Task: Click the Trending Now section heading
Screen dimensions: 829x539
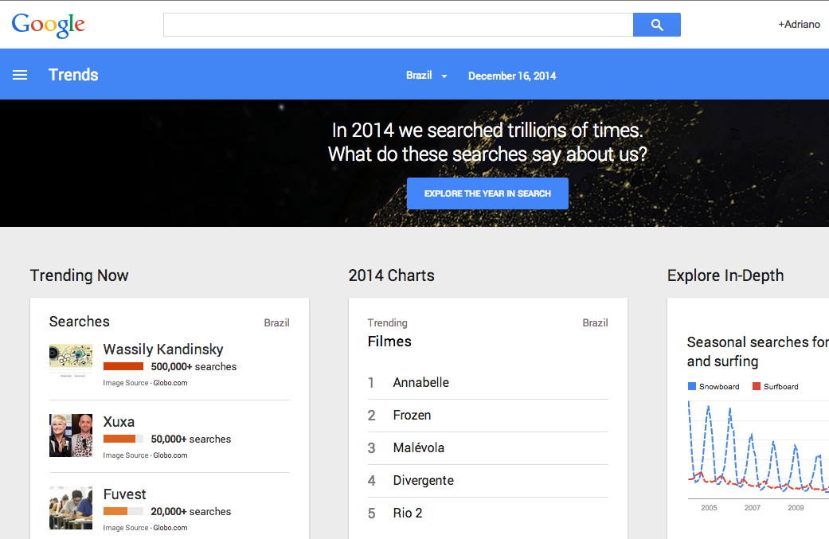Action: (80, 275)
